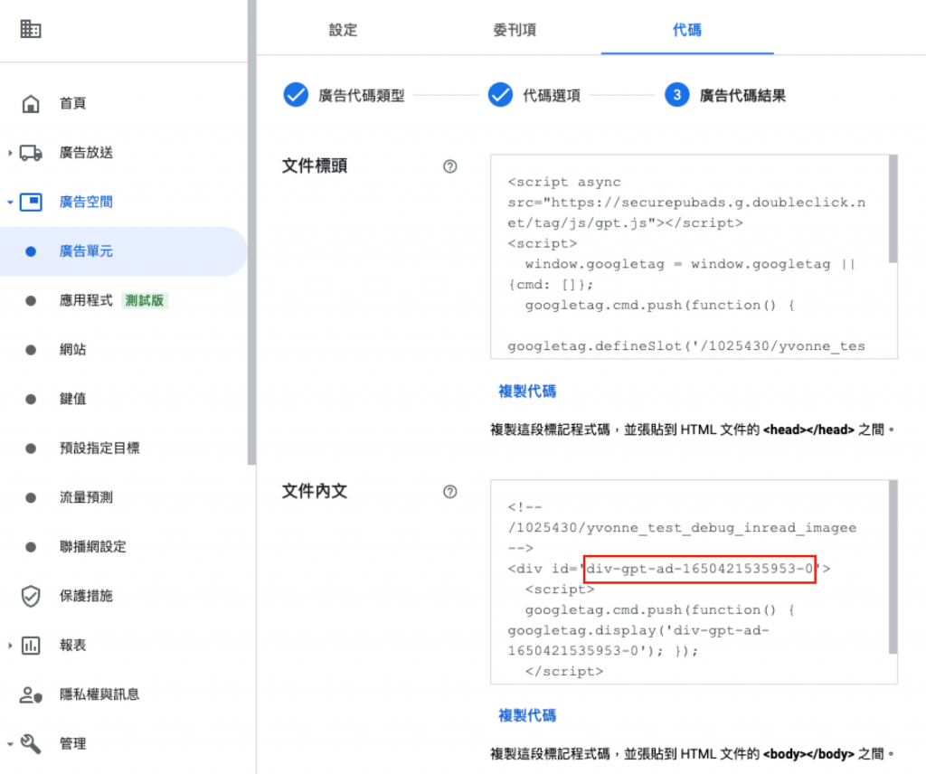926x774 pixels.
Task: Open 應用程式 測試版 sidebar item
Action: tap(123, 300)
